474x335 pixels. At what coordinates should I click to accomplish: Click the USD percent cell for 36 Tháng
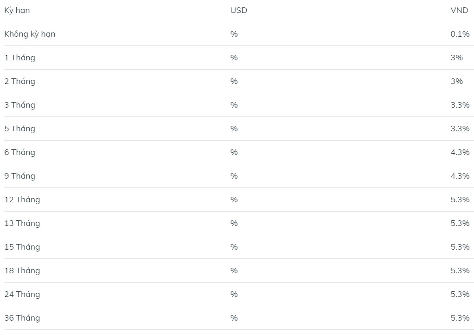[x=234, y=318]
